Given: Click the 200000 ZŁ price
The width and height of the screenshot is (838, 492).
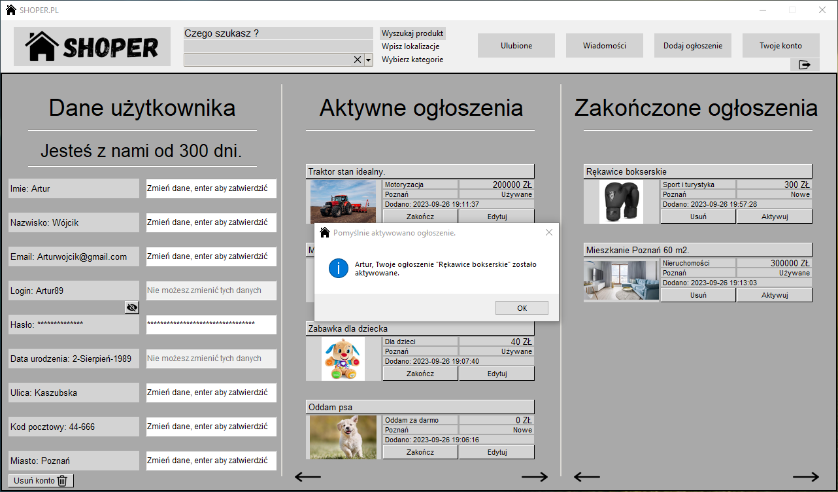Looking at the screenshot, I should point(497,184).
